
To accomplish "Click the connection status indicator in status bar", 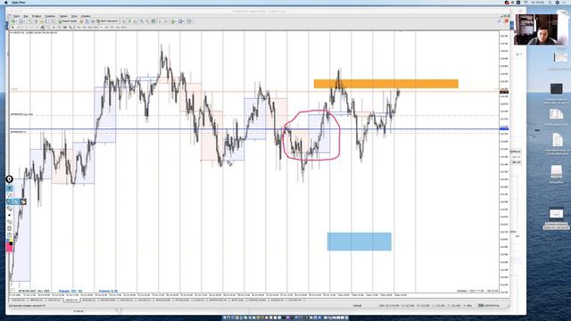I will [x=488, y=305].
